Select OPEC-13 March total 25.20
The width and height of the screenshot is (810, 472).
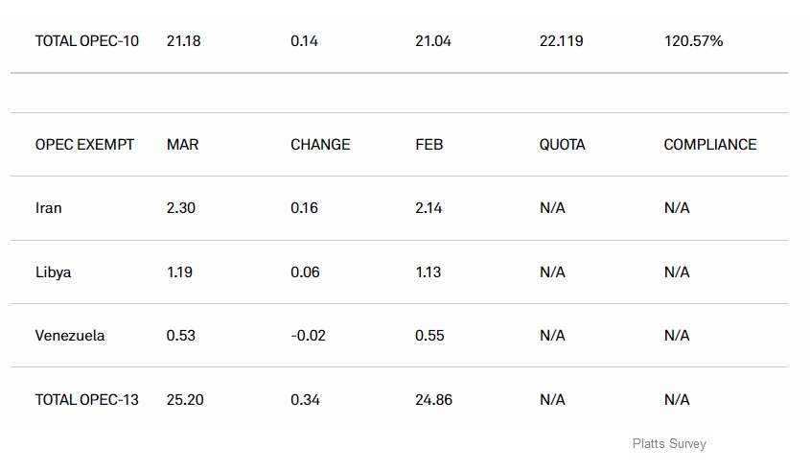coord(185,400)
